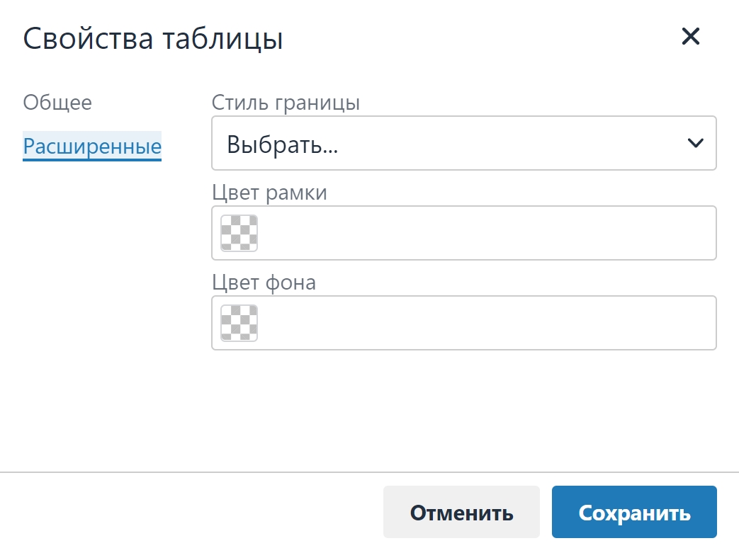Click empty space below Цвет фона field

[464, 410]
